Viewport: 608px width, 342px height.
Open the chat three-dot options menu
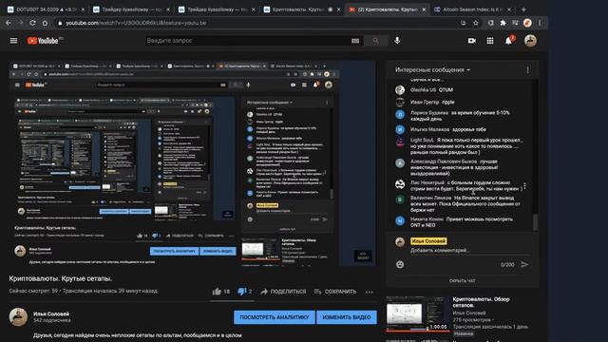click(528, 69)
